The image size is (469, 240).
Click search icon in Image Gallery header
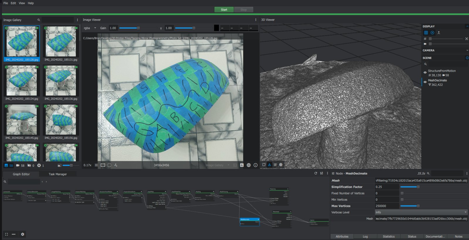tap(38, 20)
